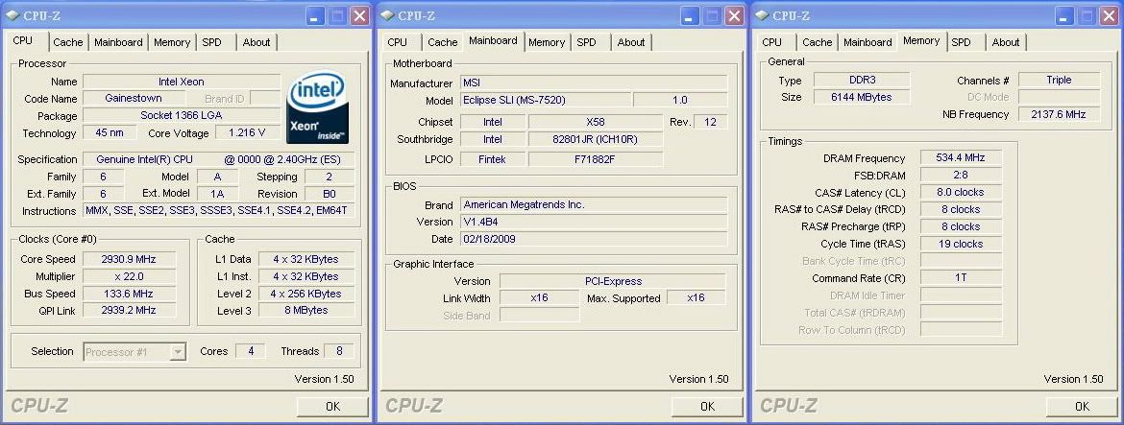1124x425 pixels.
Task: Click OK in the CPU window
Action: [x=332, y=407]
